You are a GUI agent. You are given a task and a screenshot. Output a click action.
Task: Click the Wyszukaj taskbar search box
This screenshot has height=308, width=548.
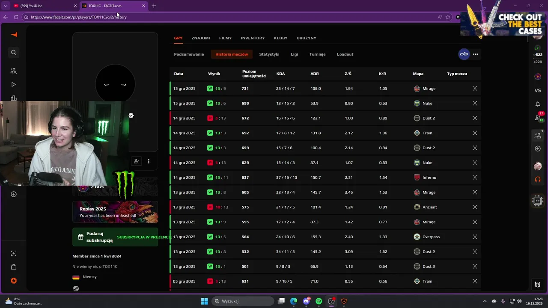point(243,301)
